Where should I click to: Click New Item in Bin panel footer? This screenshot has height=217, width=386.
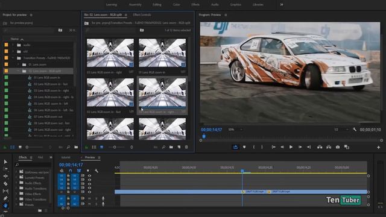coord(179,147)
